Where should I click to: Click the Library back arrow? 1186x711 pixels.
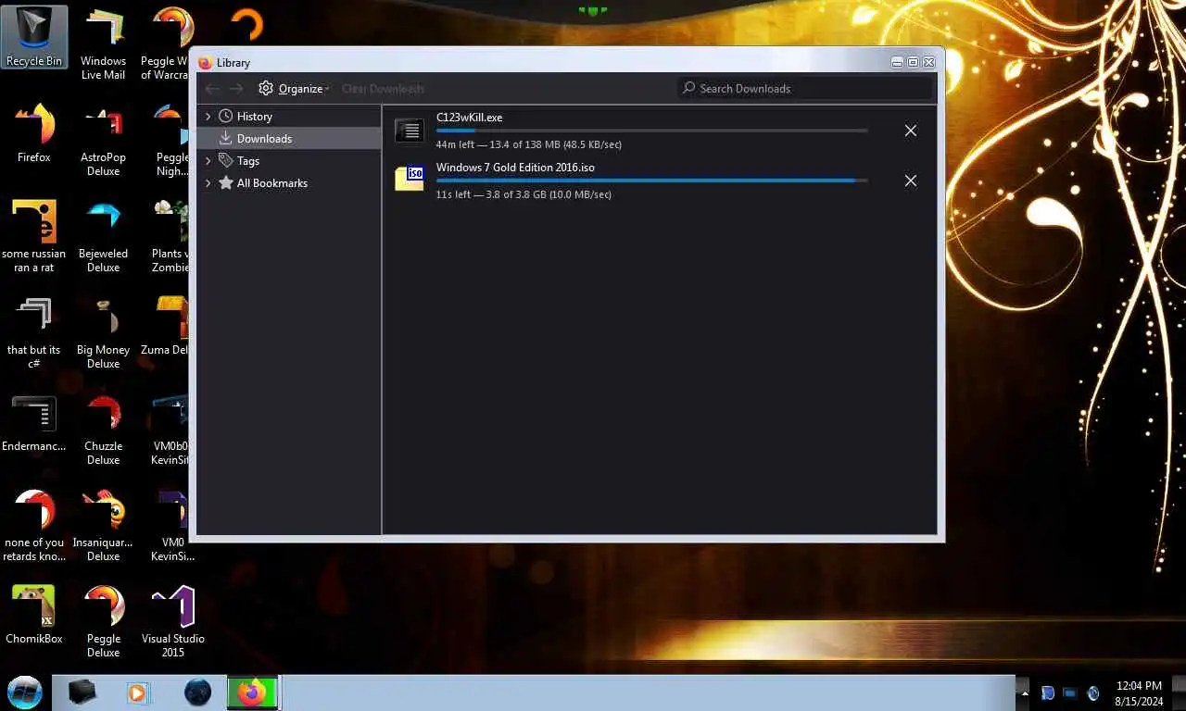212,89
